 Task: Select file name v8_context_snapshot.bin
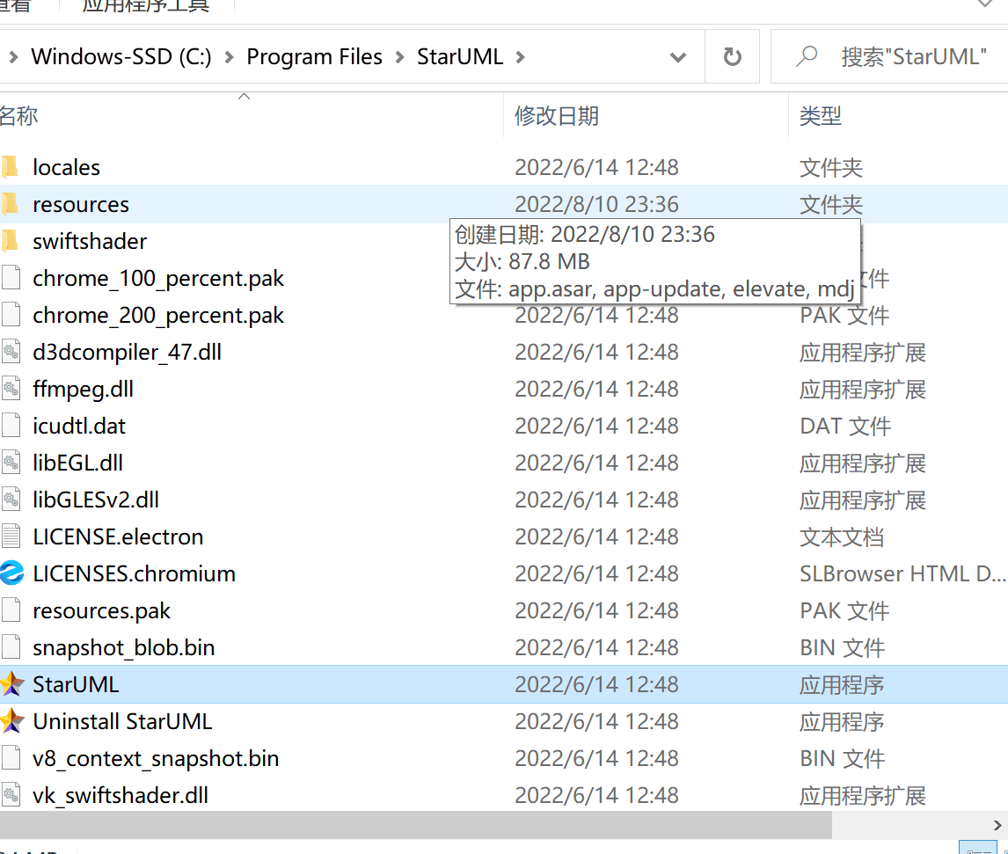[x=156, y=758]
